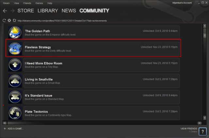209x138 pixels.
Task: Click the vertical scrollbar up arrow
Action: coord(205,26)
